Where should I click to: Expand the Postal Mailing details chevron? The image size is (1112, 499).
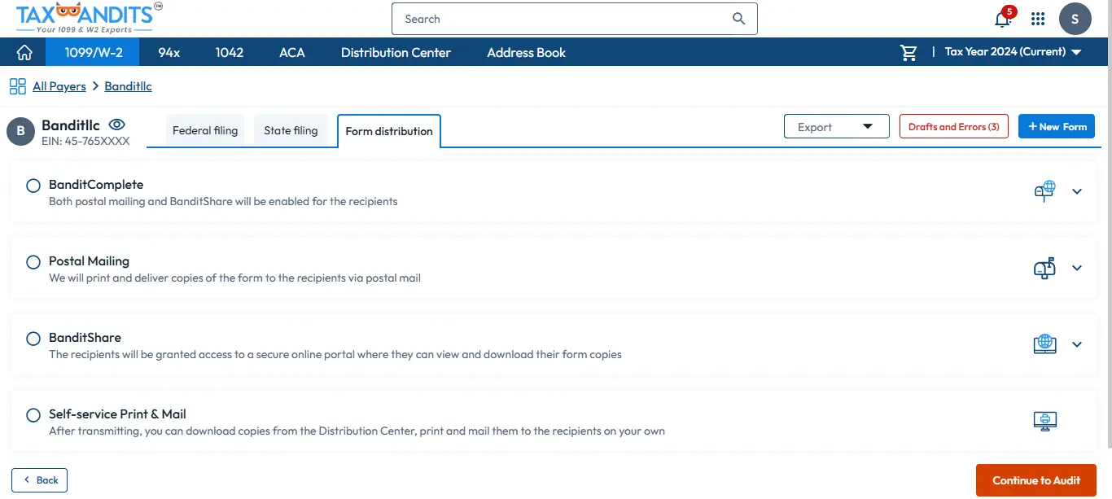click(x=1077, y=268)
